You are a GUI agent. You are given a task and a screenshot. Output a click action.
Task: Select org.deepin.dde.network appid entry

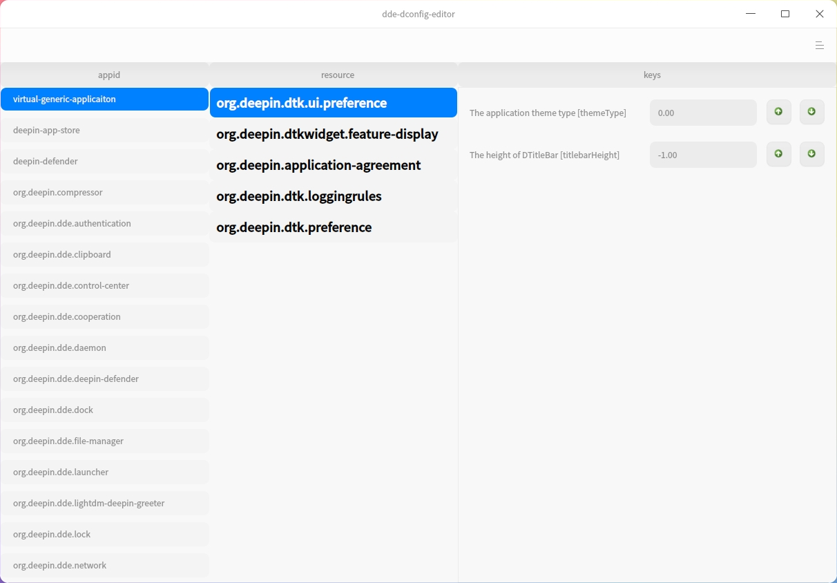104,565
